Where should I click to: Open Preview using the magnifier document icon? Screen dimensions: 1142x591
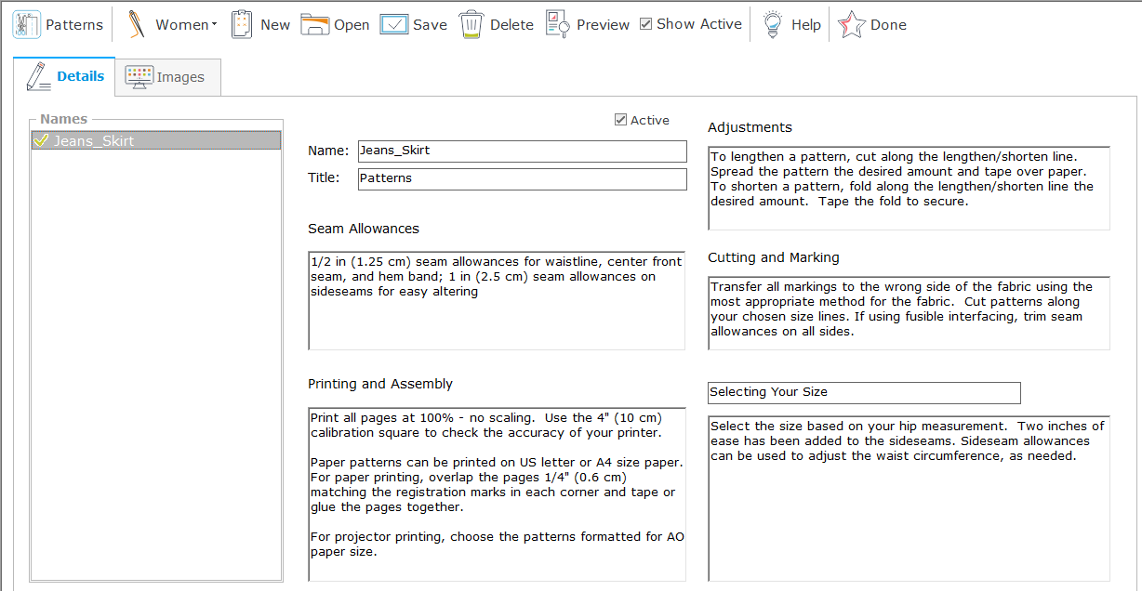pyautogui.click(x=558, y=25)
